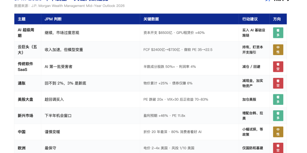Click the 减仓 / 回避 advice cell

click(x=254, y=67)
